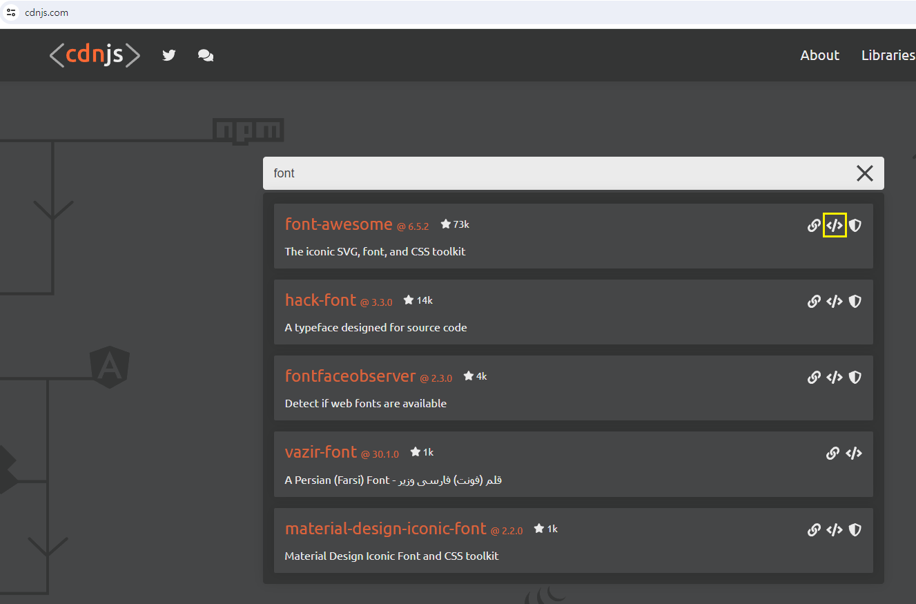Open the material-design-iconic-font library link
Viewport: 916px width, 604px height.
[386, 528]
